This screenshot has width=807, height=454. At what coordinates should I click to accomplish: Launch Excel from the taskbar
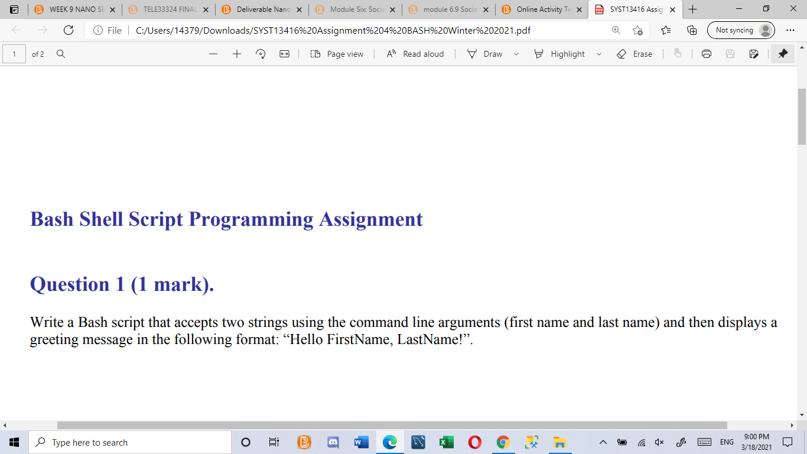tap(445, 442)
